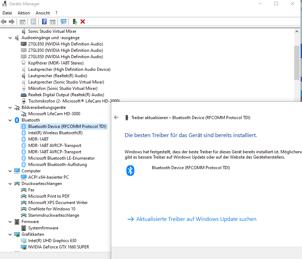Click the device tree vertical scrollbar thumb
Viewport: 302px width, 259px height.
[x=297, y=63]
